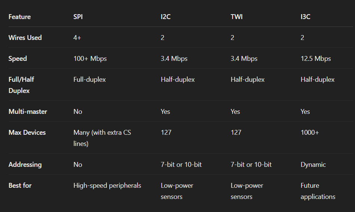Click the Addressing row label
The width and height of the screenshot is (355, 212).
(25, 165)
